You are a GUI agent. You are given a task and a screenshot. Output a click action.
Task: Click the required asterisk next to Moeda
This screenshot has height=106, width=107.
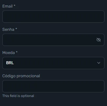coord(17,52)
